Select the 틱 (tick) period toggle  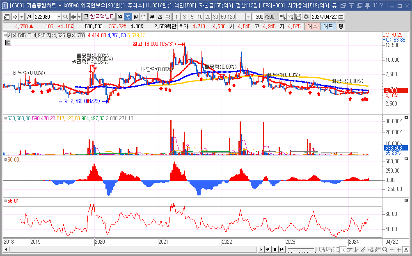click(168, 17)
